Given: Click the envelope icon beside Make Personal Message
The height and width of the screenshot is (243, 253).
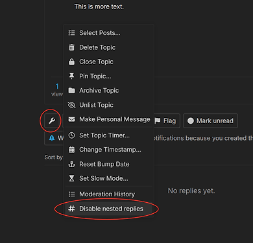Looking at the screenshot, I should 71,119.
